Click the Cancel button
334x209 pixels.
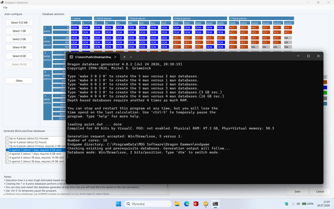click(x=320, y=191)
